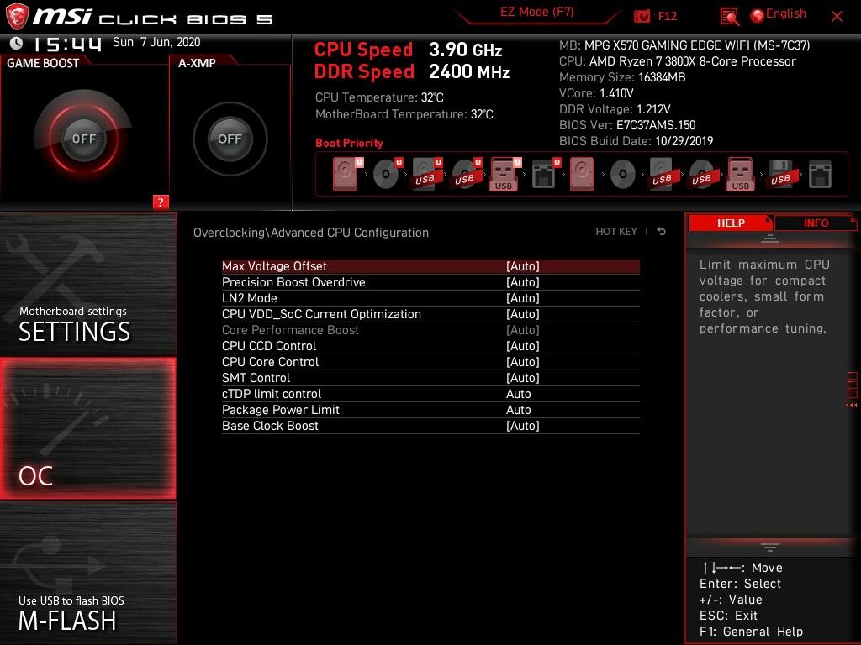The image size is (861, 645).
Task: Open Base Clock Boost [Auto] value
Action: (523, 426)
